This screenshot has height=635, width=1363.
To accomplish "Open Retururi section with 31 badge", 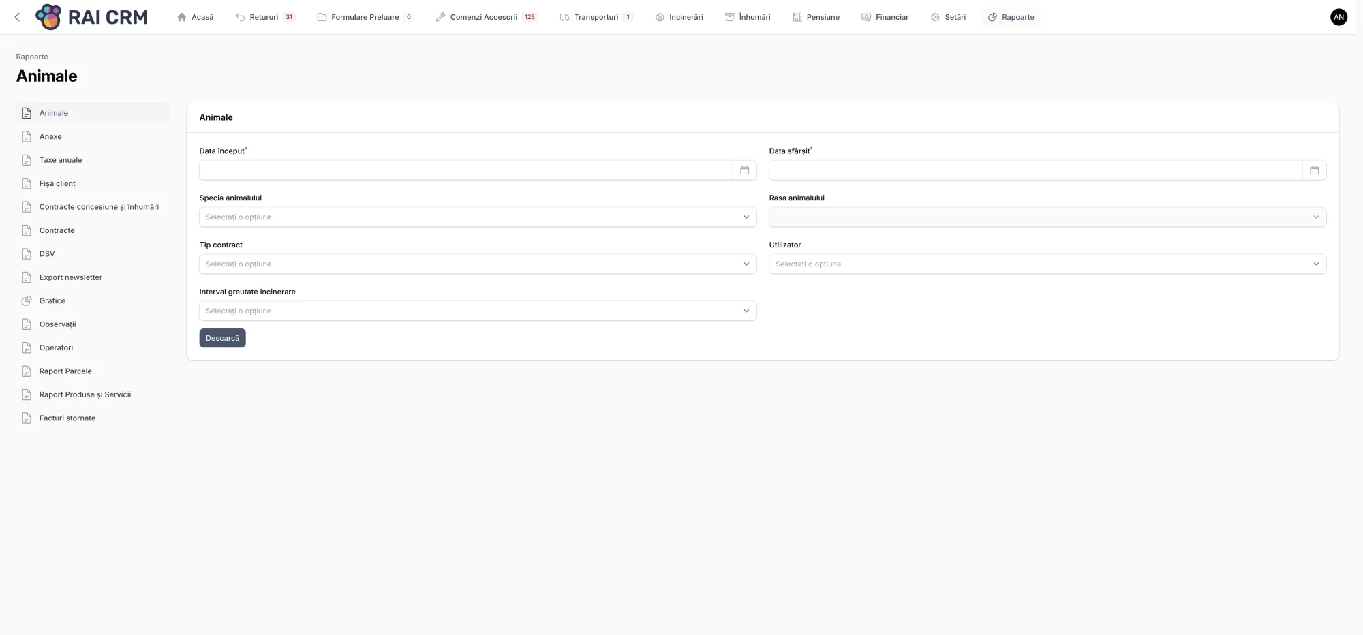I will (264, 17).
